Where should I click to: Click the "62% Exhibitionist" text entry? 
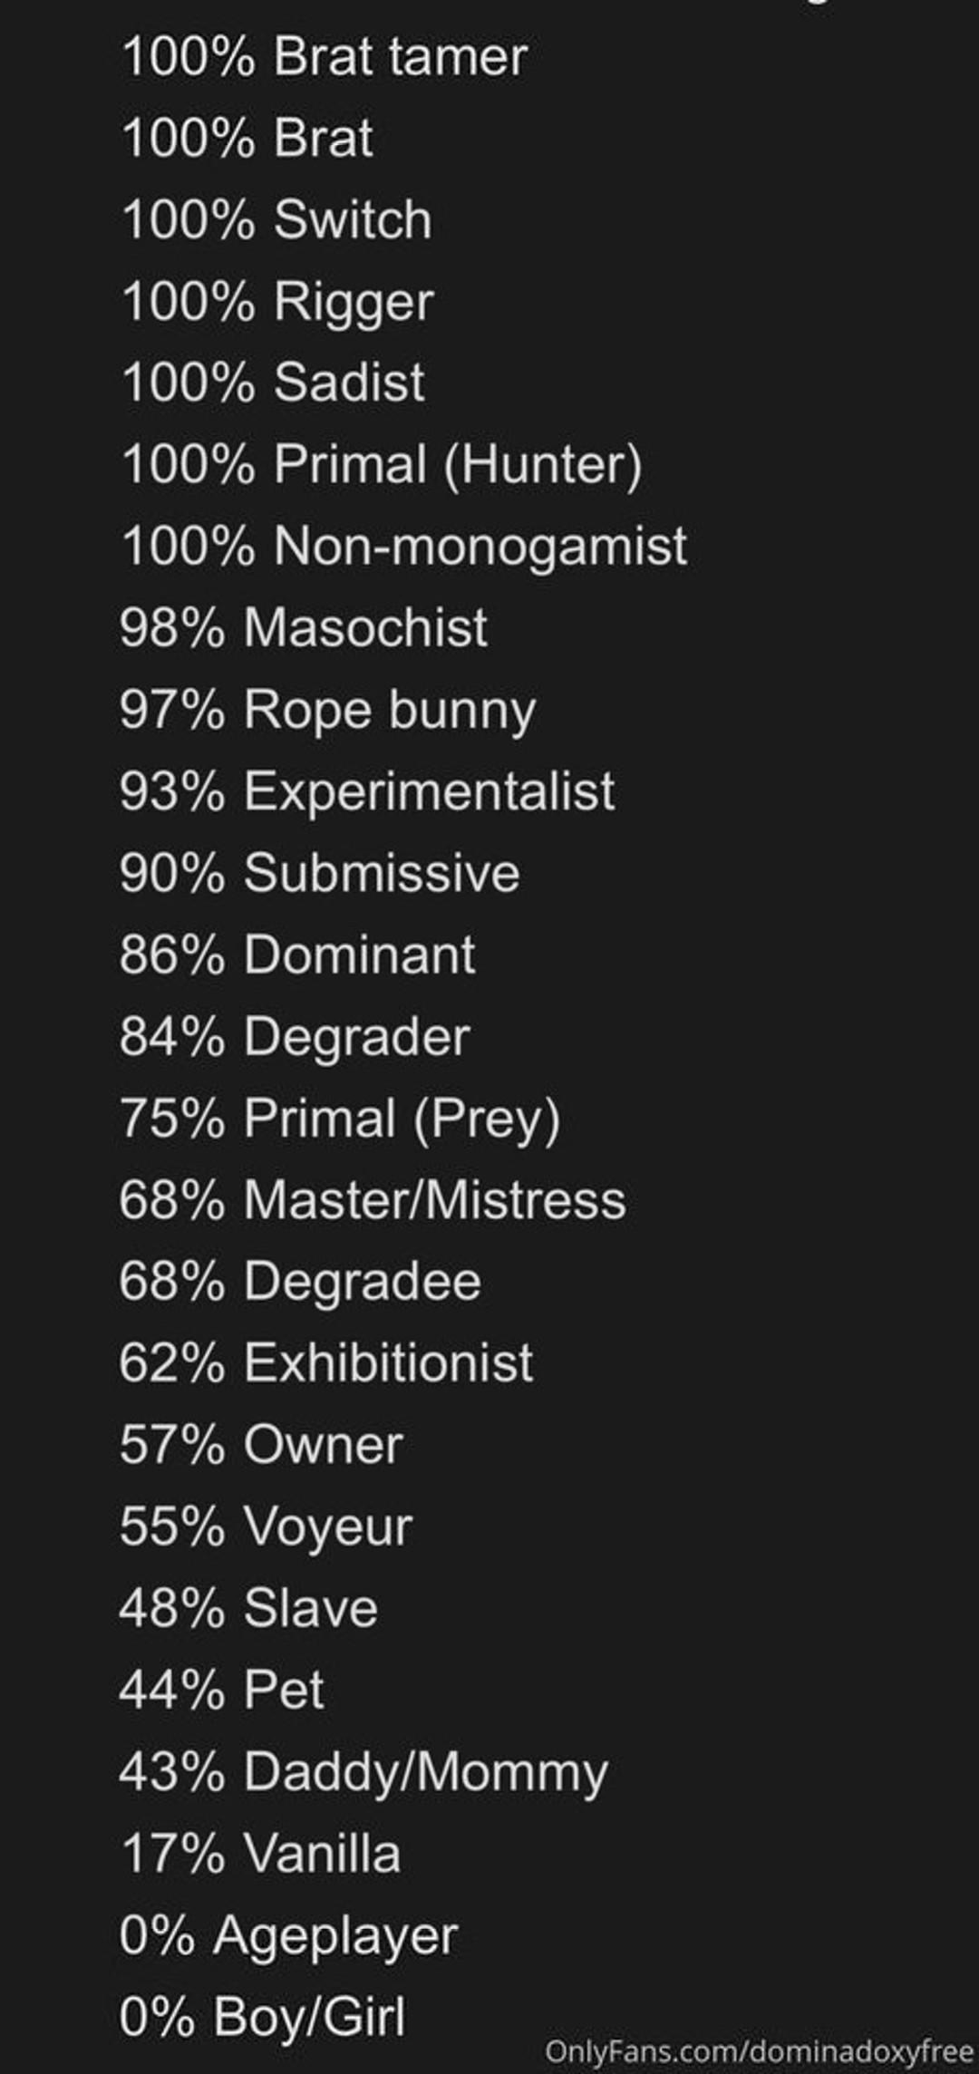coord(326,1363)
